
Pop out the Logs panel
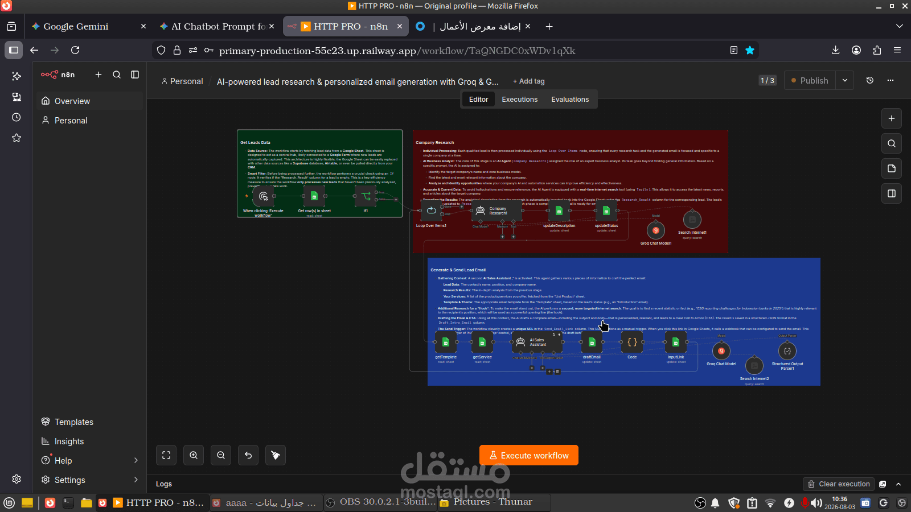(883, 484)
